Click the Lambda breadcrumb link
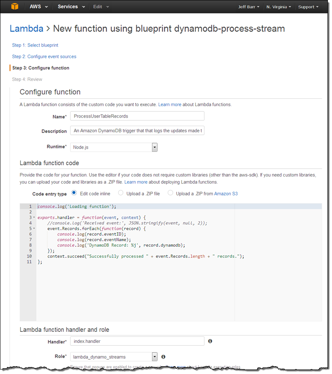The image size is (332, 374). [26, 29]
